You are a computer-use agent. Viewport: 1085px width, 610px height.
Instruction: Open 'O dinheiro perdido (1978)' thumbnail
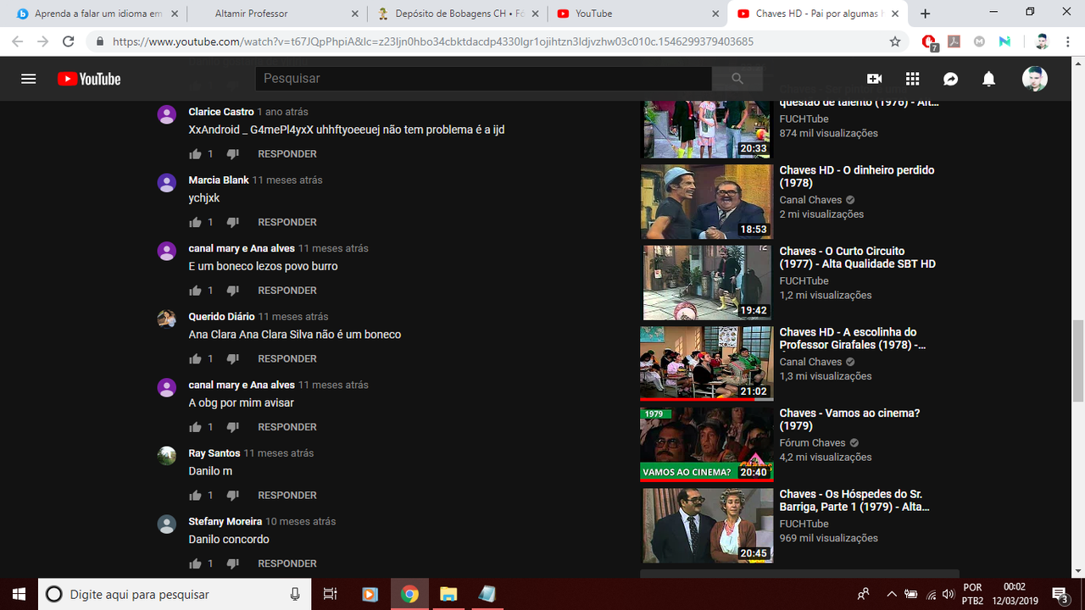(x=707, y=202)
